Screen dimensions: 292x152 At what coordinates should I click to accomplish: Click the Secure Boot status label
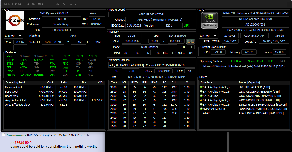(x=255, y=61)
